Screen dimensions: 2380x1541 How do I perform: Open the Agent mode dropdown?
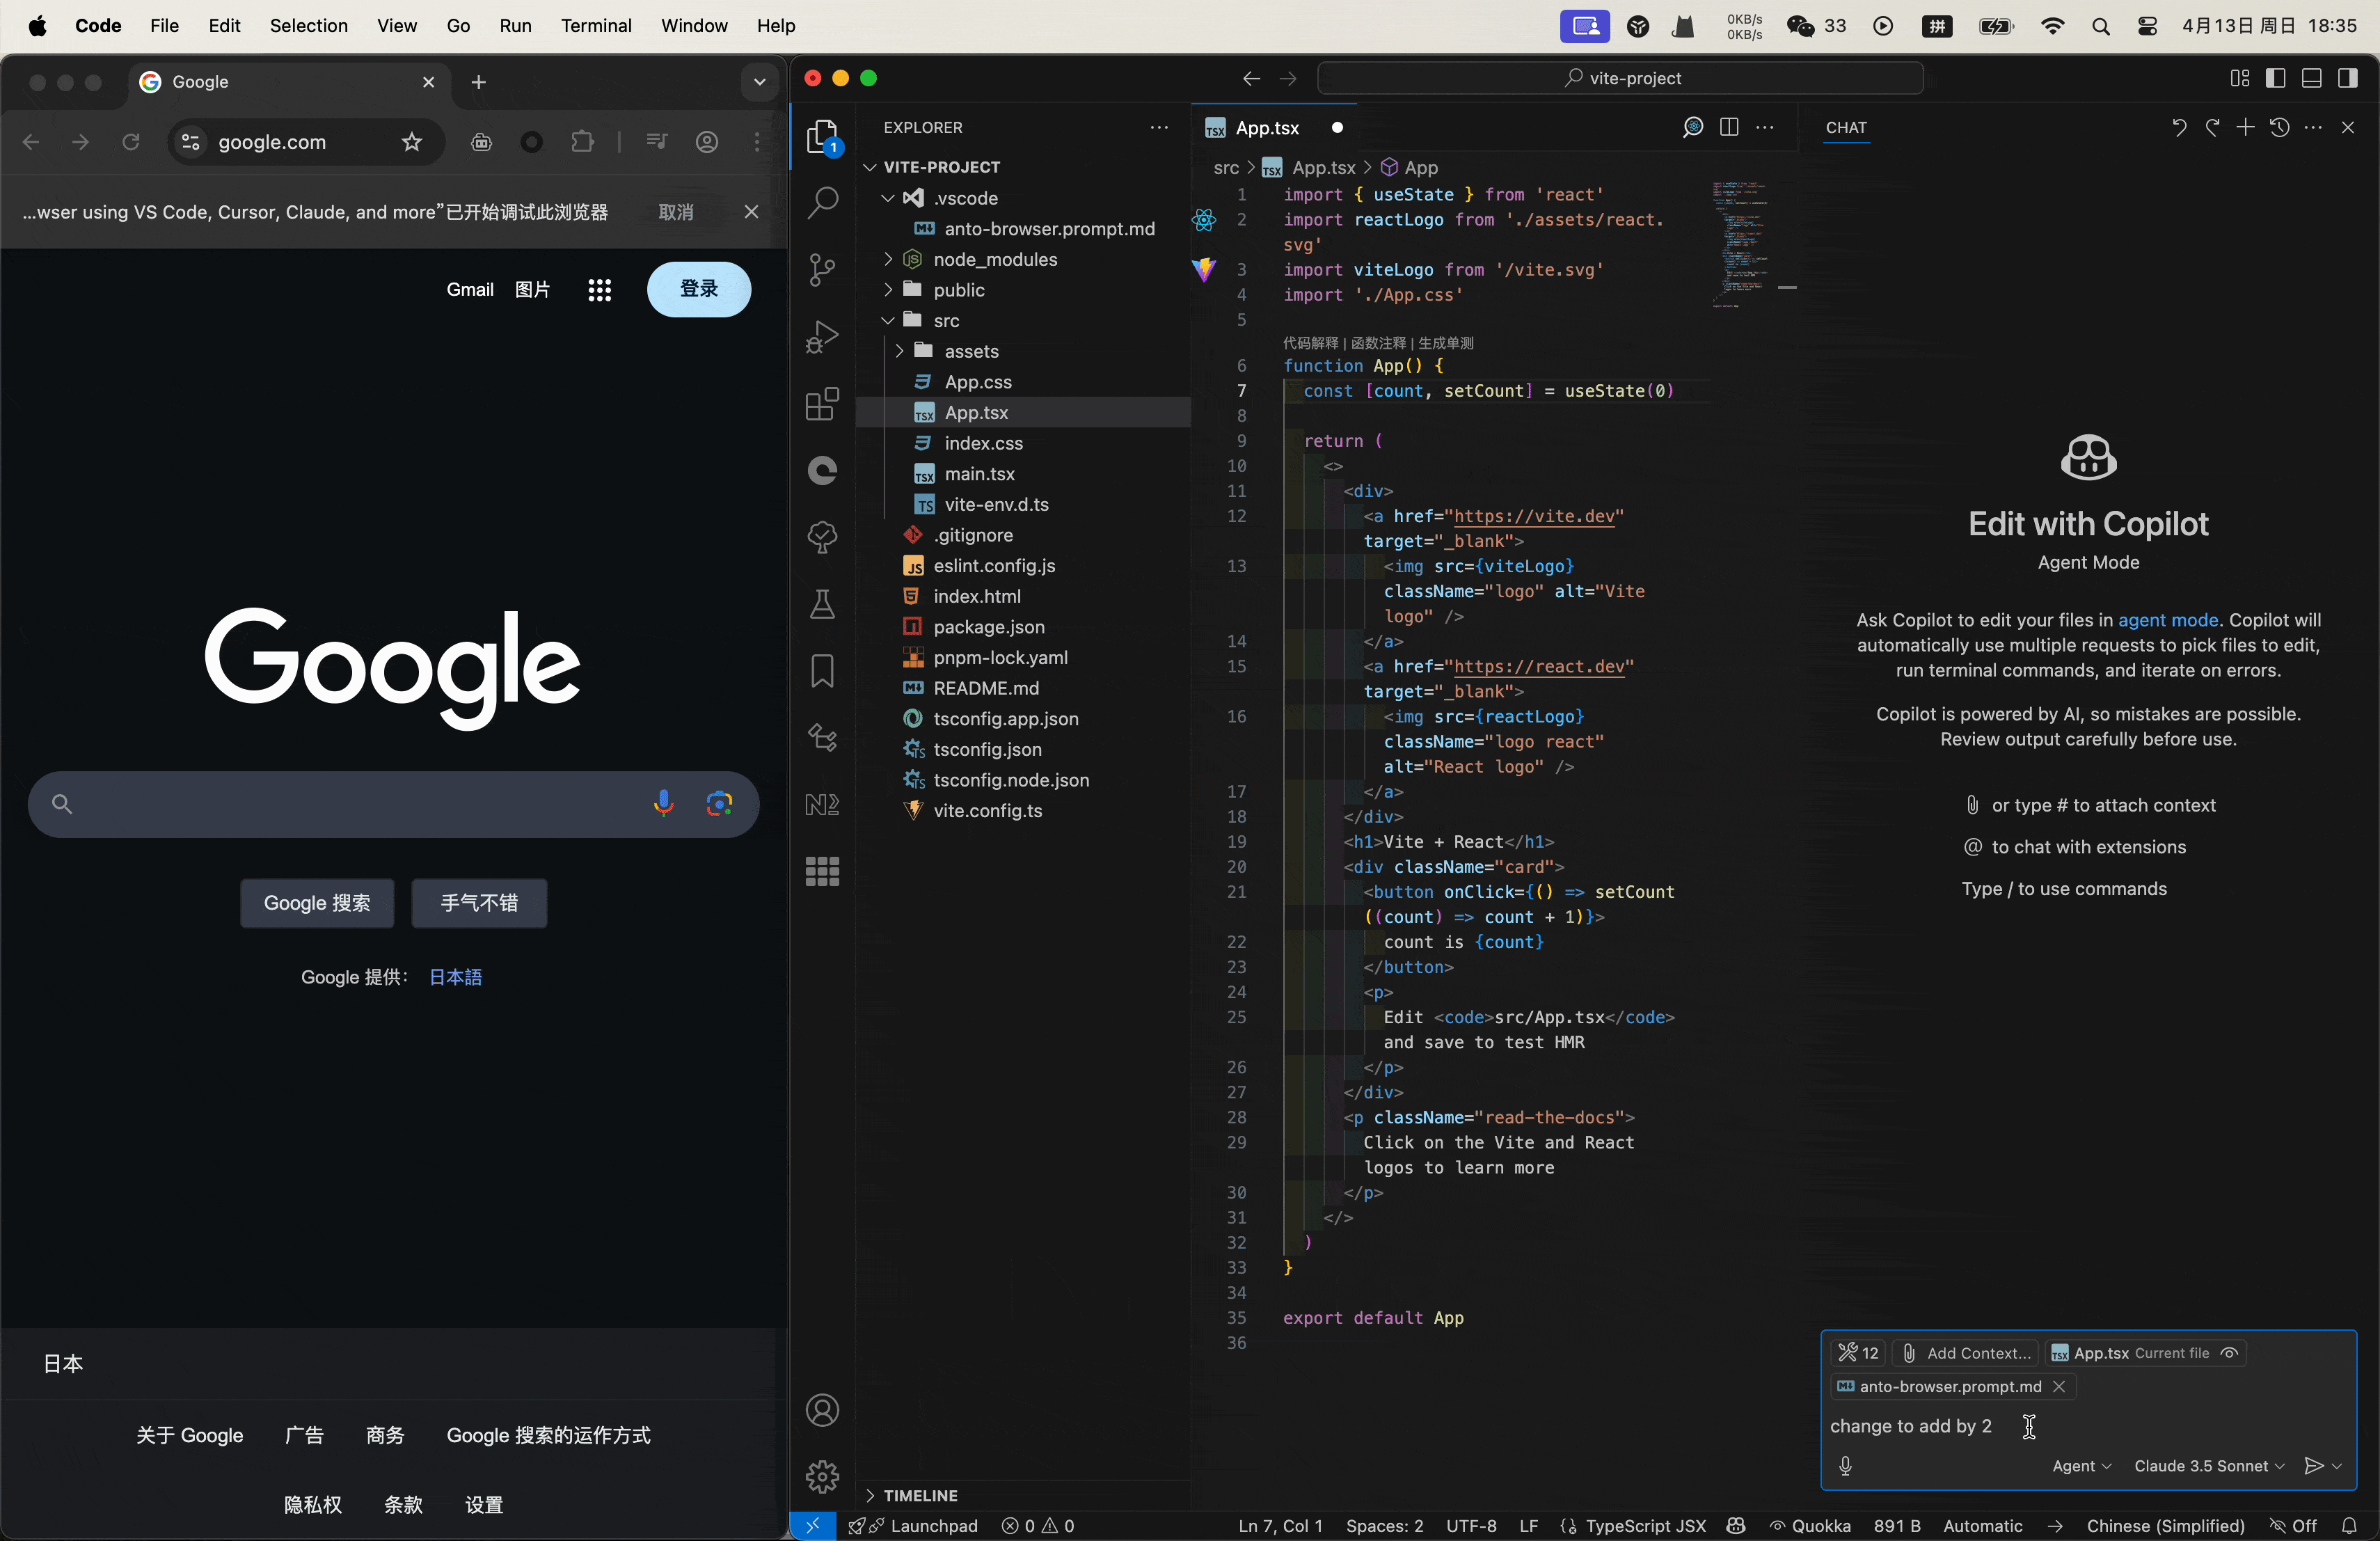pos(2081,1466)
